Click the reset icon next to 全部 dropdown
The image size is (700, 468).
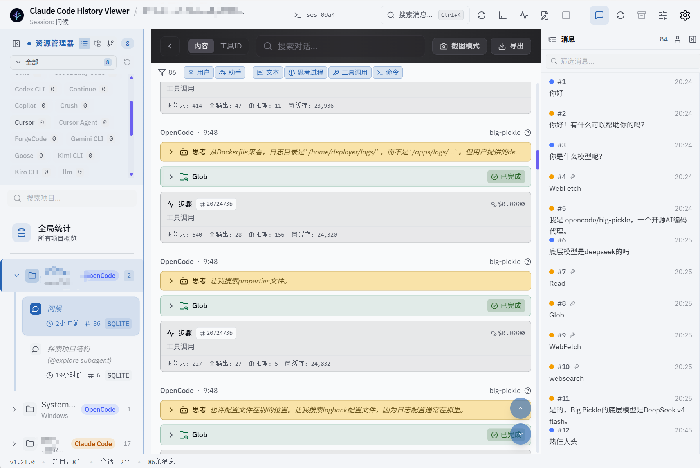(127, 62)
